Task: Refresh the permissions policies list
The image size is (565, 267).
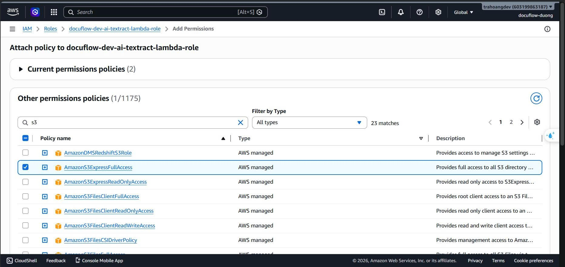Action: pos(536,98)
